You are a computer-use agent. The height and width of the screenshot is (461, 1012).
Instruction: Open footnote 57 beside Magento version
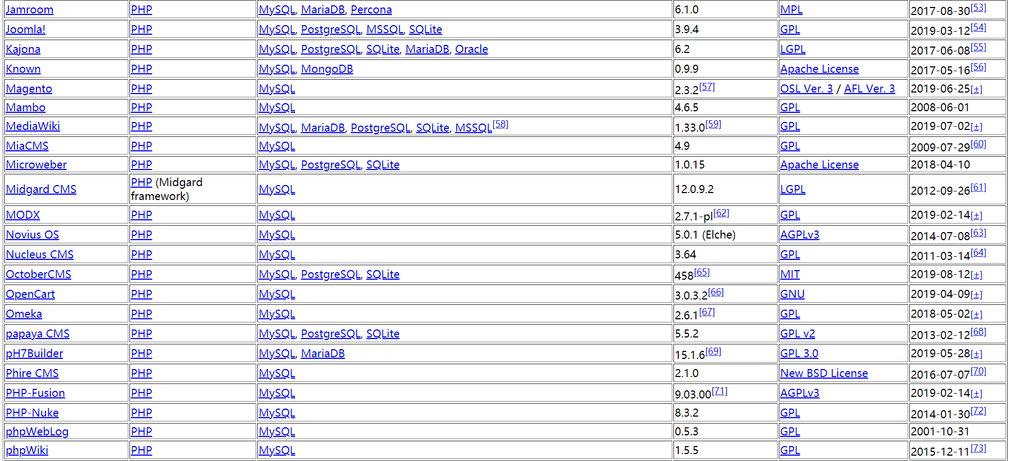coord(707,87)
